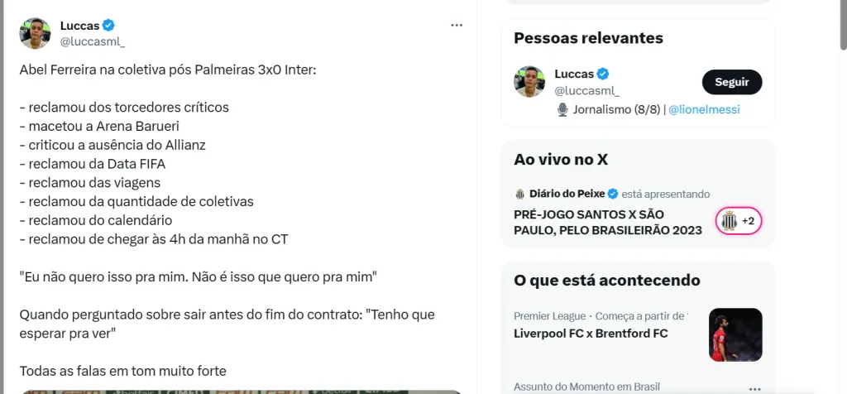
Task: Click the page vertical scrollbar
Action: click(x=840, y=197)
